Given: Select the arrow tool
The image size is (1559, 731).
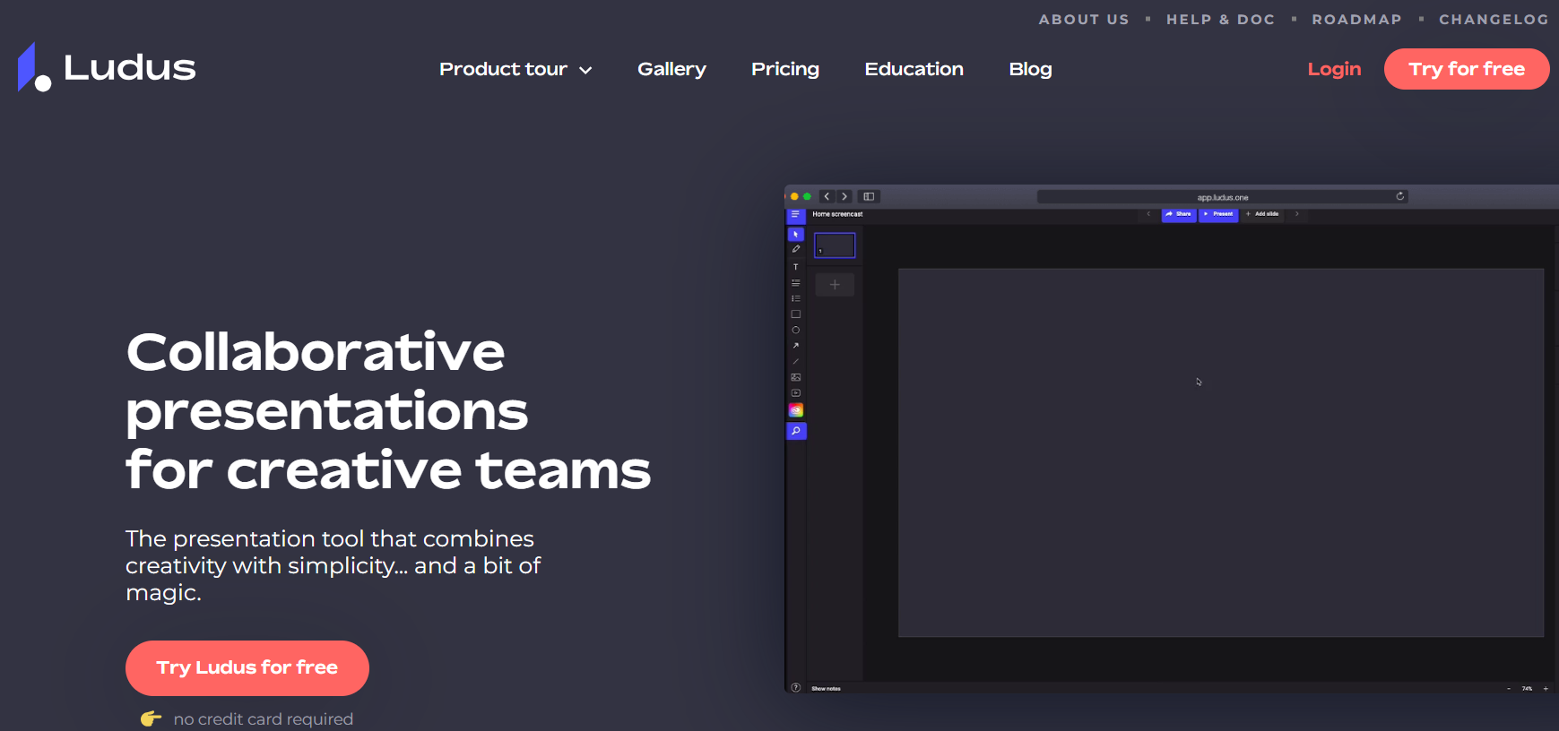Looking at the screenshot, I should pyautogui.click(x=795, y=346).
